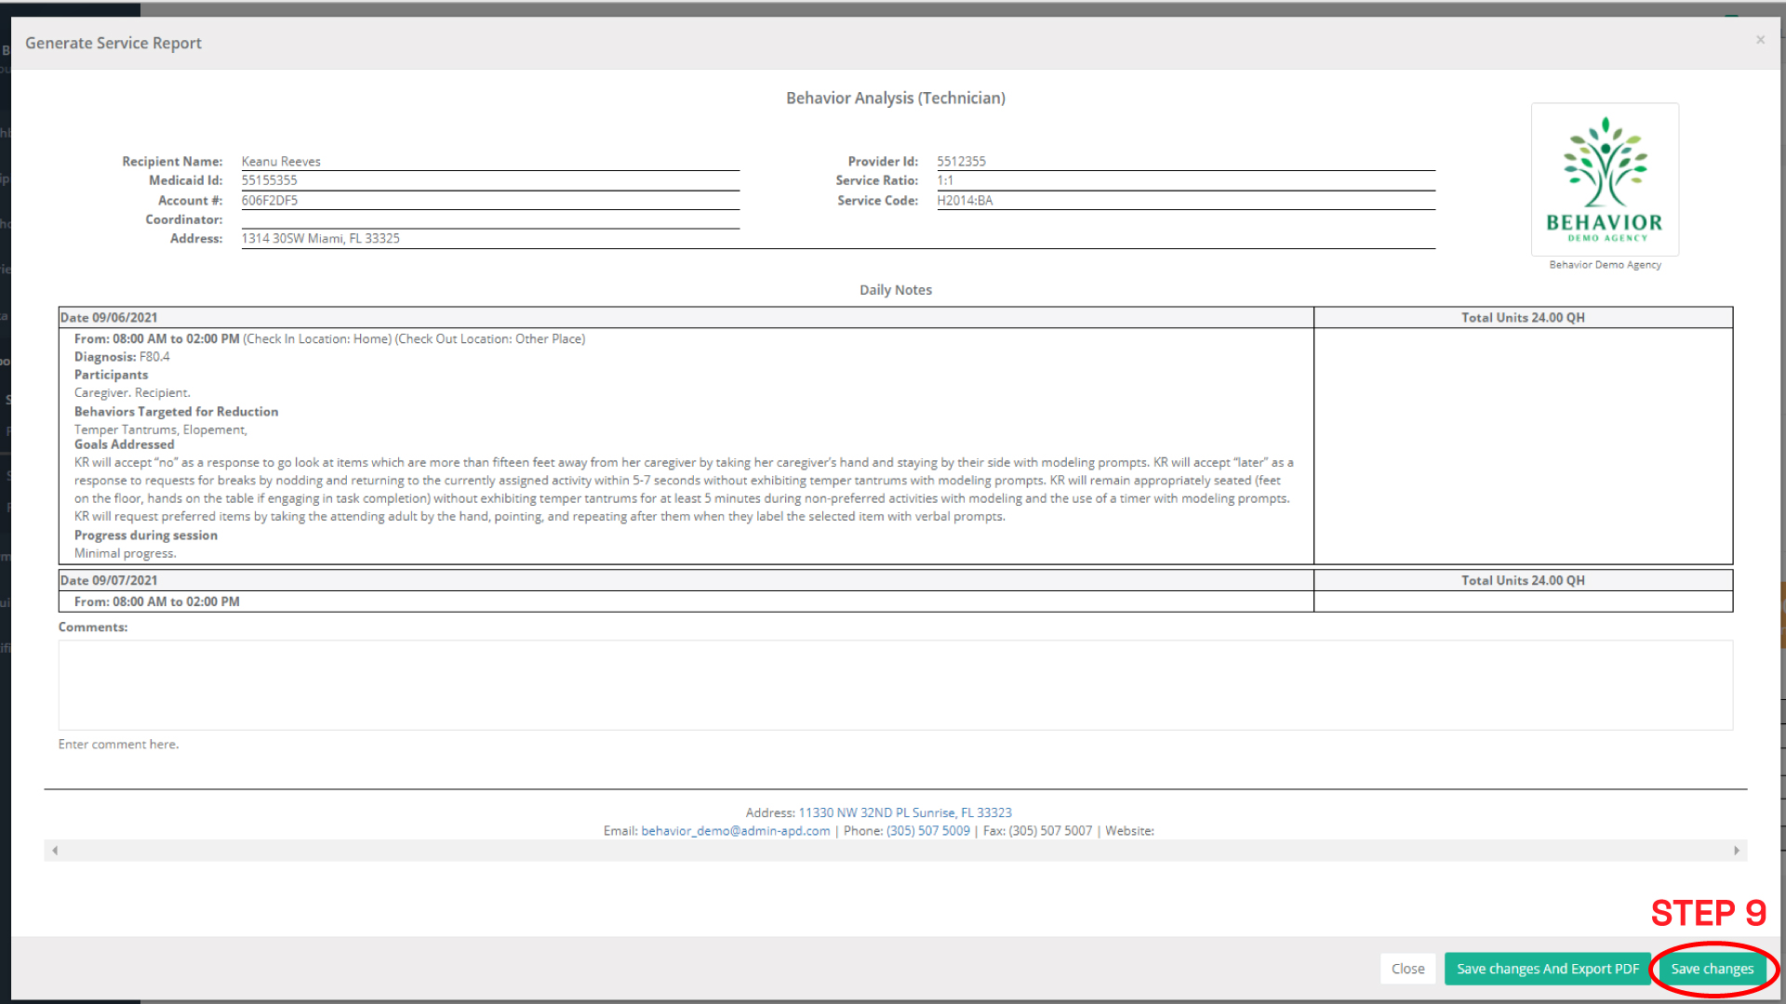
Task: Click the horizontal scrollbar track
Action: (893, 850)
